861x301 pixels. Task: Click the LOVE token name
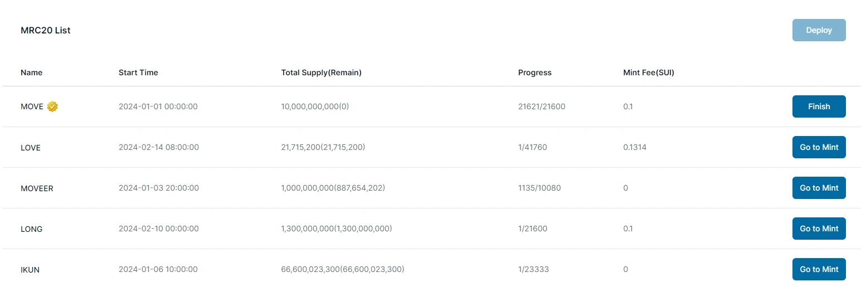(x=31, y=148)
